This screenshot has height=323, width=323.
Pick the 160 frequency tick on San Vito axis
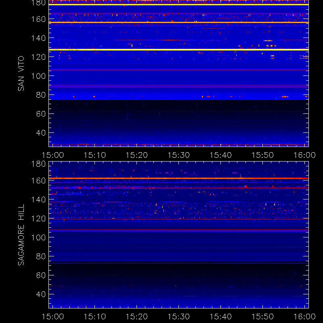click(x=38, y=19)
